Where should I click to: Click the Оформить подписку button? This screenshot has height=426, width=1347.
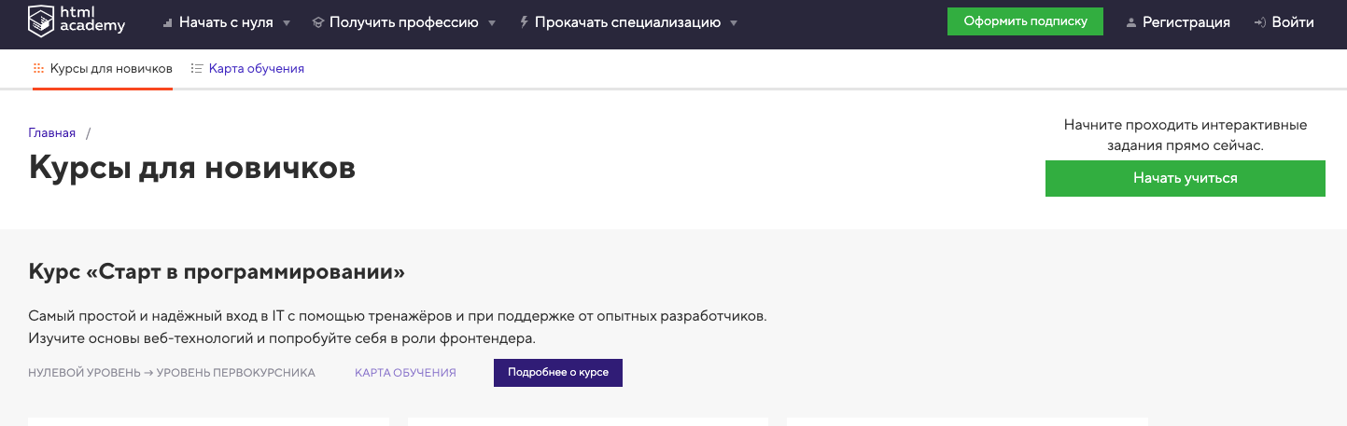tap(1025, 21)
